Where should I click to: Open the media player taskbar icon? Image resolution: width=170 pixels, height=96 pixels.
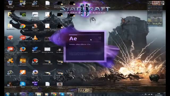47,94
